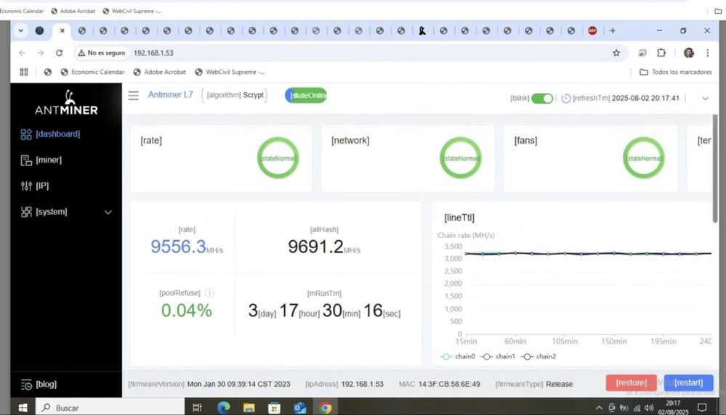The width and height of the screenshot is (726, 415).
Task: Click the firmware version date text
Action: coord(238,384)
